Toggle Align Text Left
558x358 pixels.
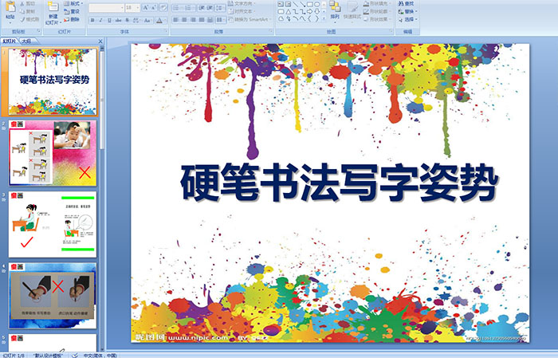point(176,20)
